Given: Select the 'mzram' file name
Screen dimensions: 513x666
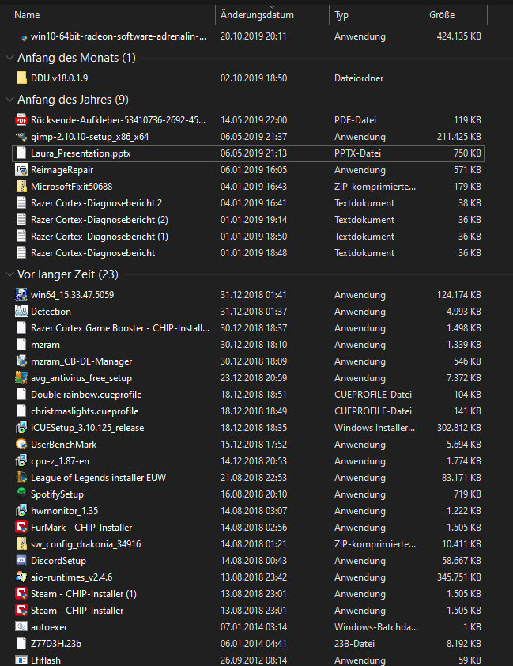Looking at the screenshot, I should pos(45,345).
